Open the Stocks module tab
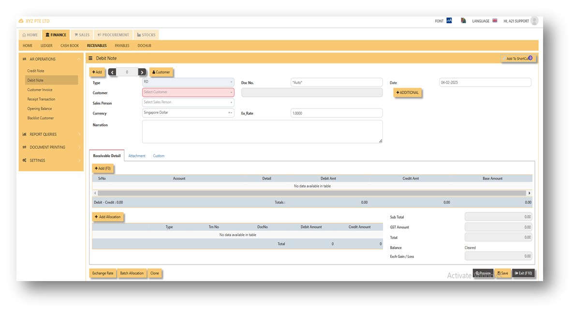 pyautogui.click(x=147, y=35)
